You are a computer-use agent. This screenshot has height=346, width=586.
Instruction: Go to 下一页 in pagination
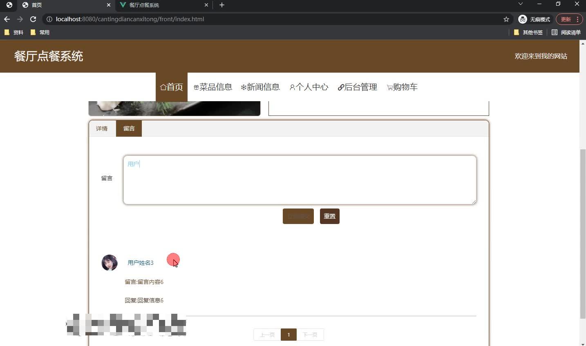coord(310,334)
